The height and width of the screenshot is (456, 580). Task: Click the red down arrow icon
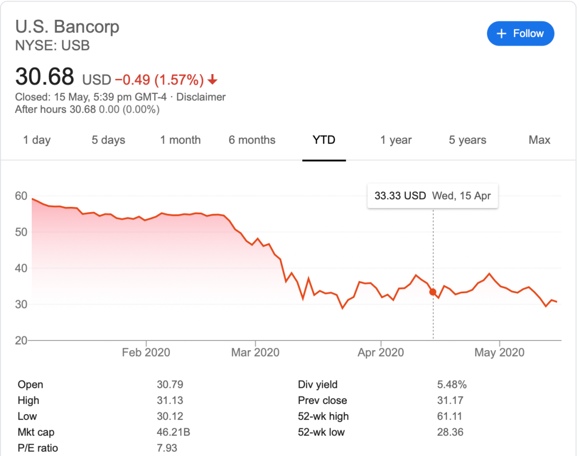point(213,80)
